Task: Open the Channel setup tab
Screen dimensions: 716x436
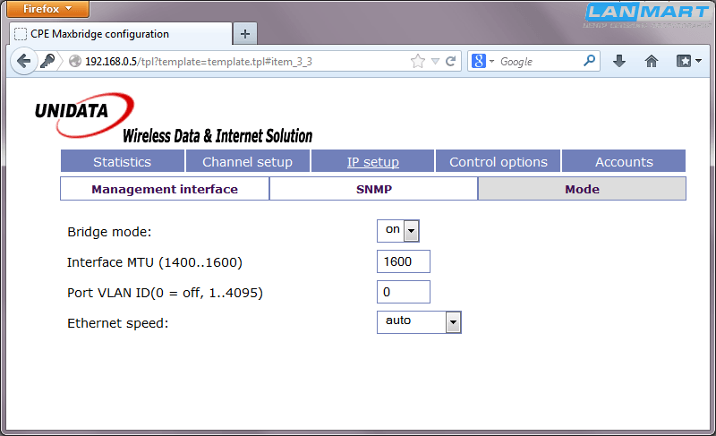Action: pyautogui.click(x=247, y=162)
